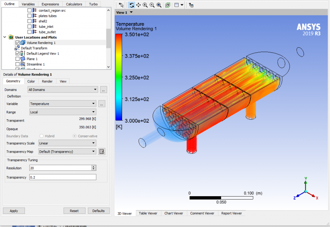Click the Zoom Box magnifier icon
Screen dimensions: 330x227
click(152, 5)
